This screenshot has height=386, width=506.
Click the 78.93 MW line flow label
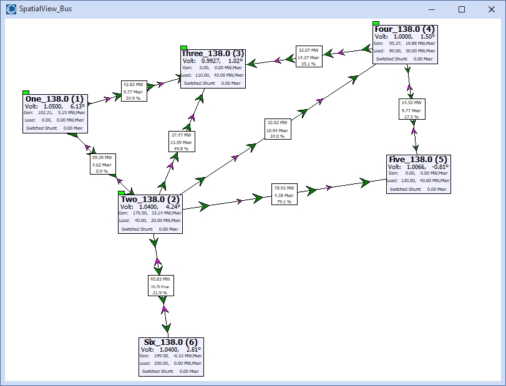(285, 194)
